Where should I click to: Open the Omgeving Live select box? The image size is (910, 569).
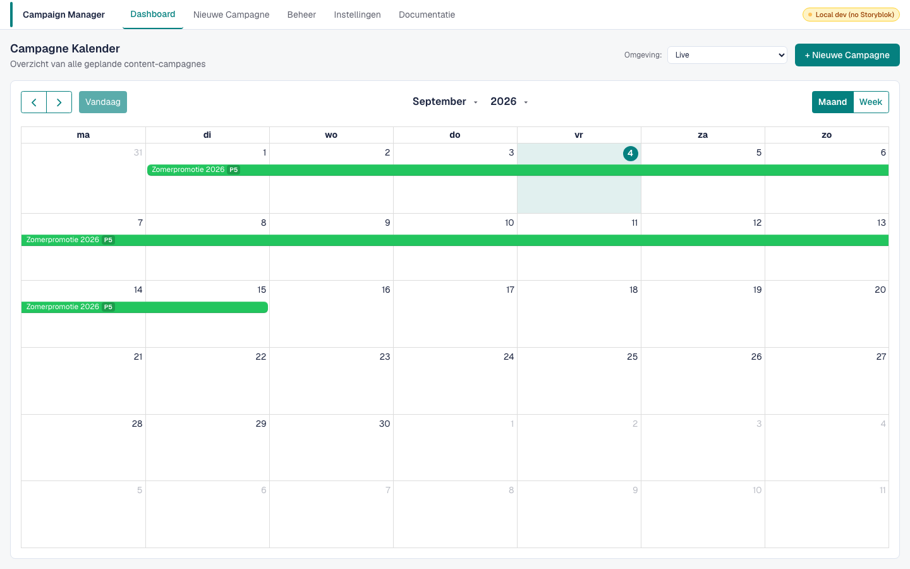(727, 55)
